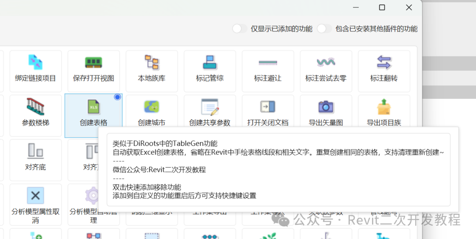Viewport: 476px width, 239px height.
Task: Open the 本地族库 tool
Action: pyautogui.click(x=152, y=71)
